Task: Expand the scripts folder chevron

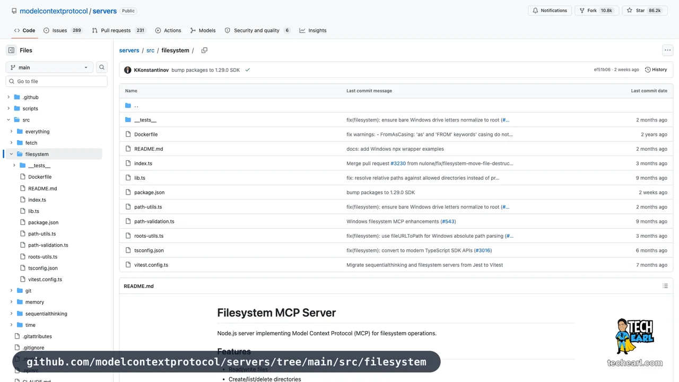Action: tap(8, 108)
